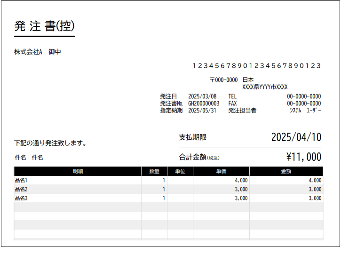Click the 単価 column header
The height and width of the screenshot is (255, 341).
click(x=221, y=171)
